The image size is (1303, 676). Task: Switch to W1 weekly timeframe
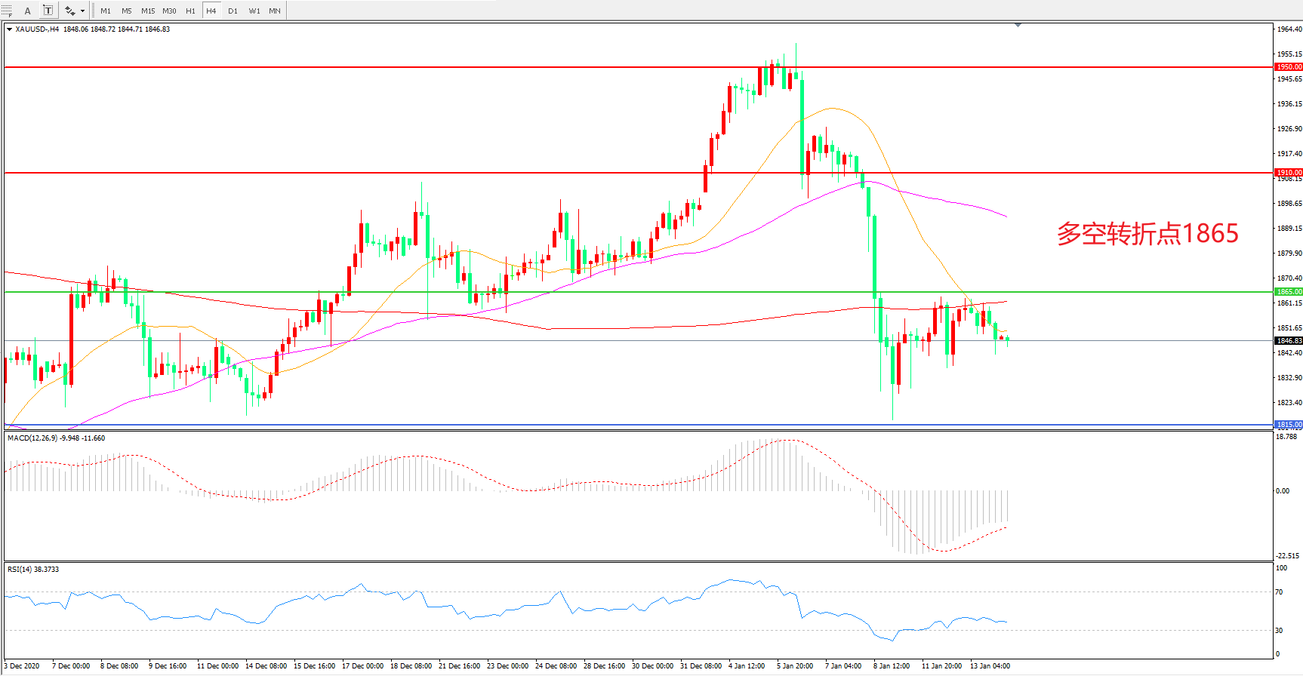pos(254,11)
